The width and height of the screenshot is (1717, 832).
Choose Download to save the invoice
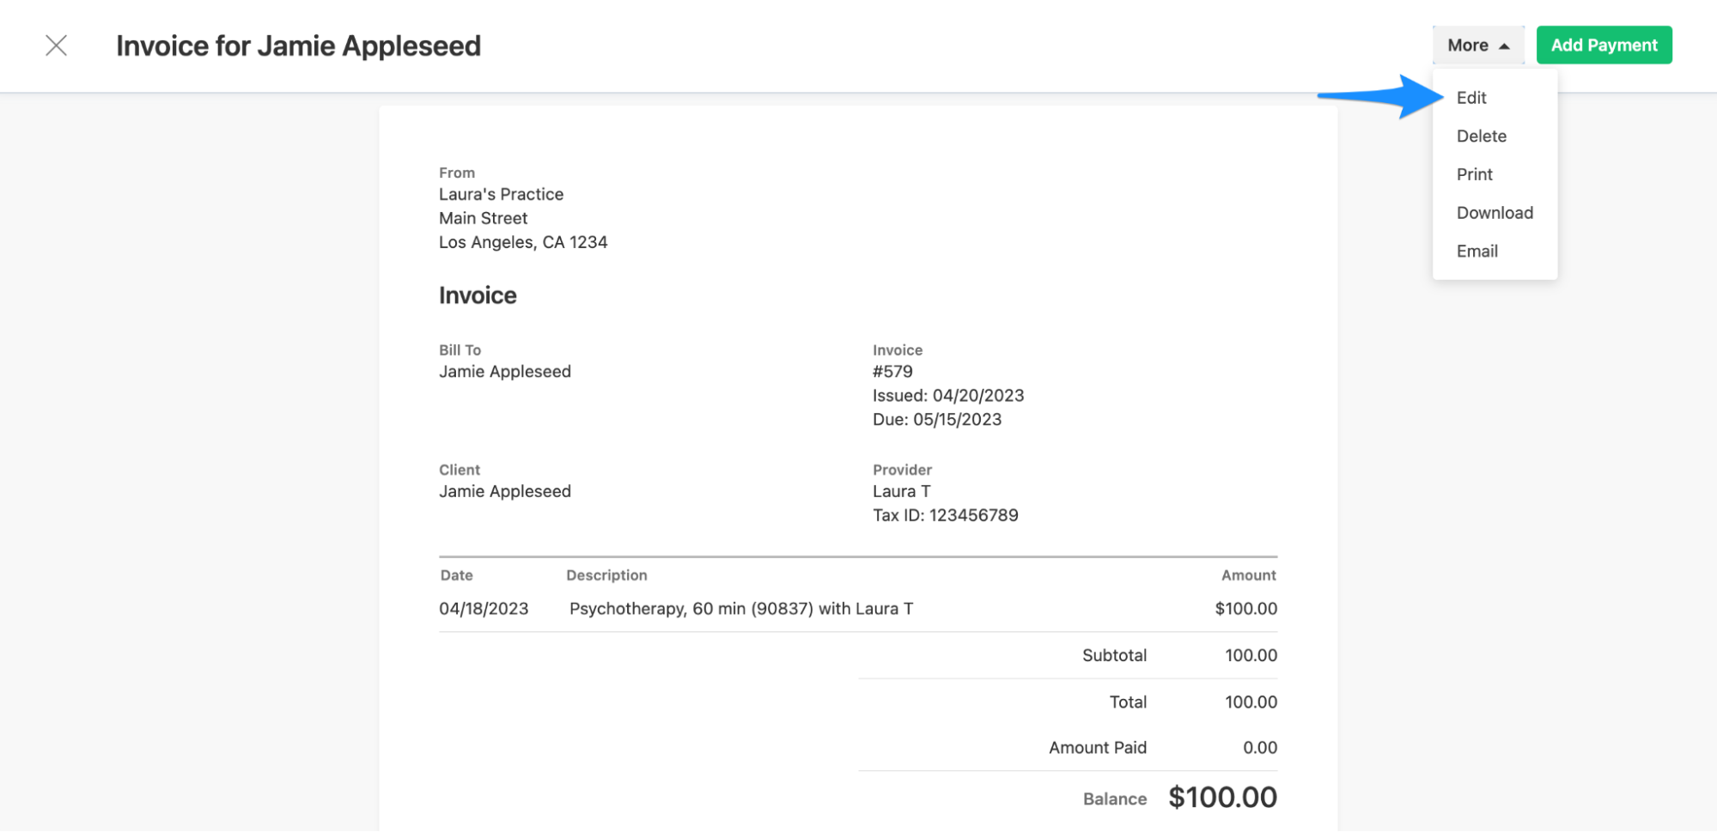pos(1495,212)
